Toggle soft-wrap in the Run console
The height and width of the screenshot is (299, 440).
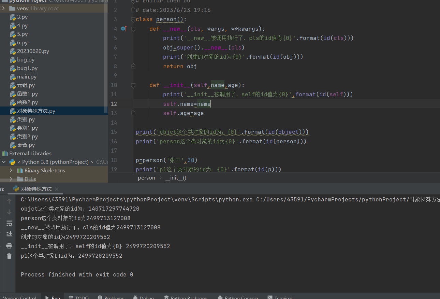point(9,223)
